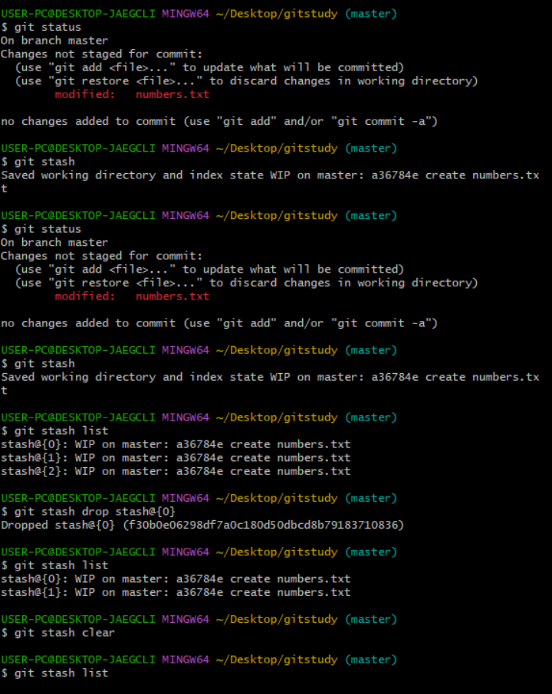This screenshot has height=694, width=552.
Task: Click 'git stash list' command right after the 'Dropped' output
Action: coord(54,565)
